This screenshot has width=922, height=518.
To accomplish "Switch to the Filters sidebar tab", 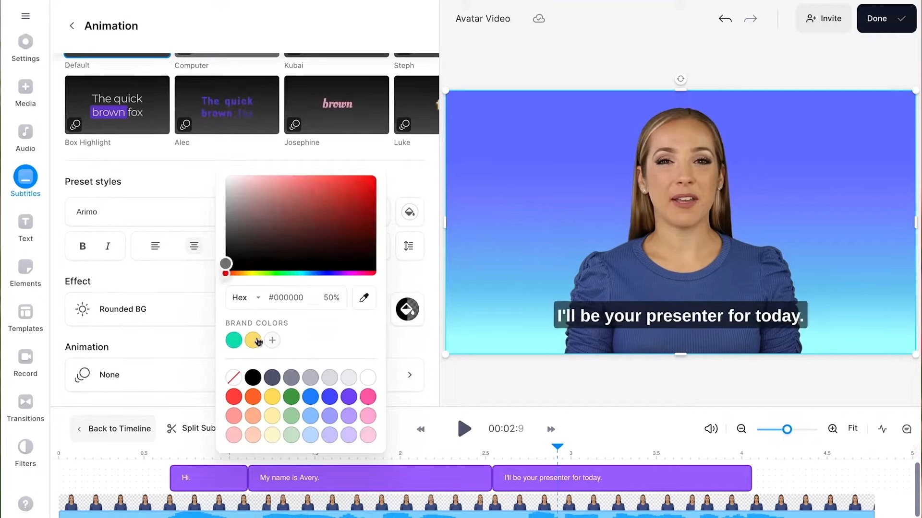I will click(25, 453).
